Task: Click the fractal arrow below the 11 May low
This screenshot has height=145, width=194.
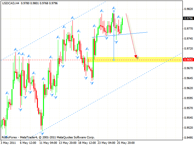Action: 41,133
